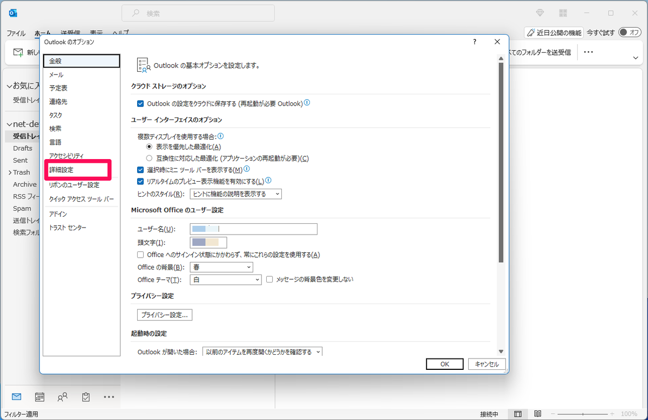The image size is (648, 420).
Task: Open the People icon in bottom navigation
Action: (x=63, y=397)
